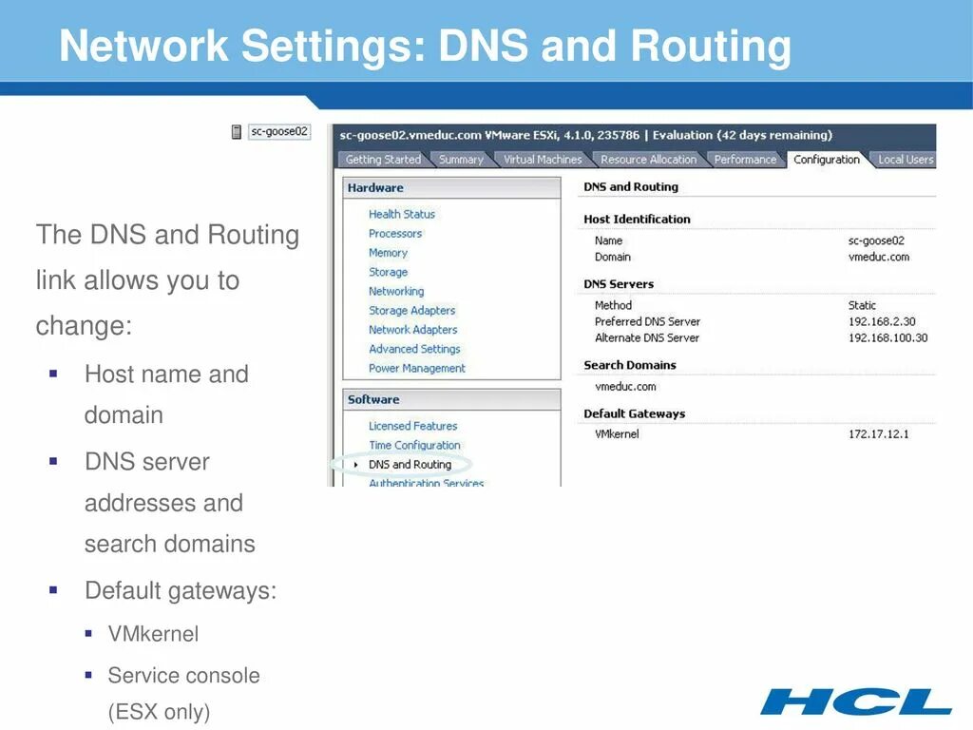Image resolution: width=973 pixels, height=730 pixels.
Task: Open the Storage Adapters link
Action: [411, 311]
